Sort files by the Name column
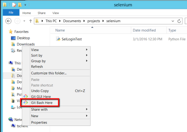The image size is (187, 132). pos(91,30)
